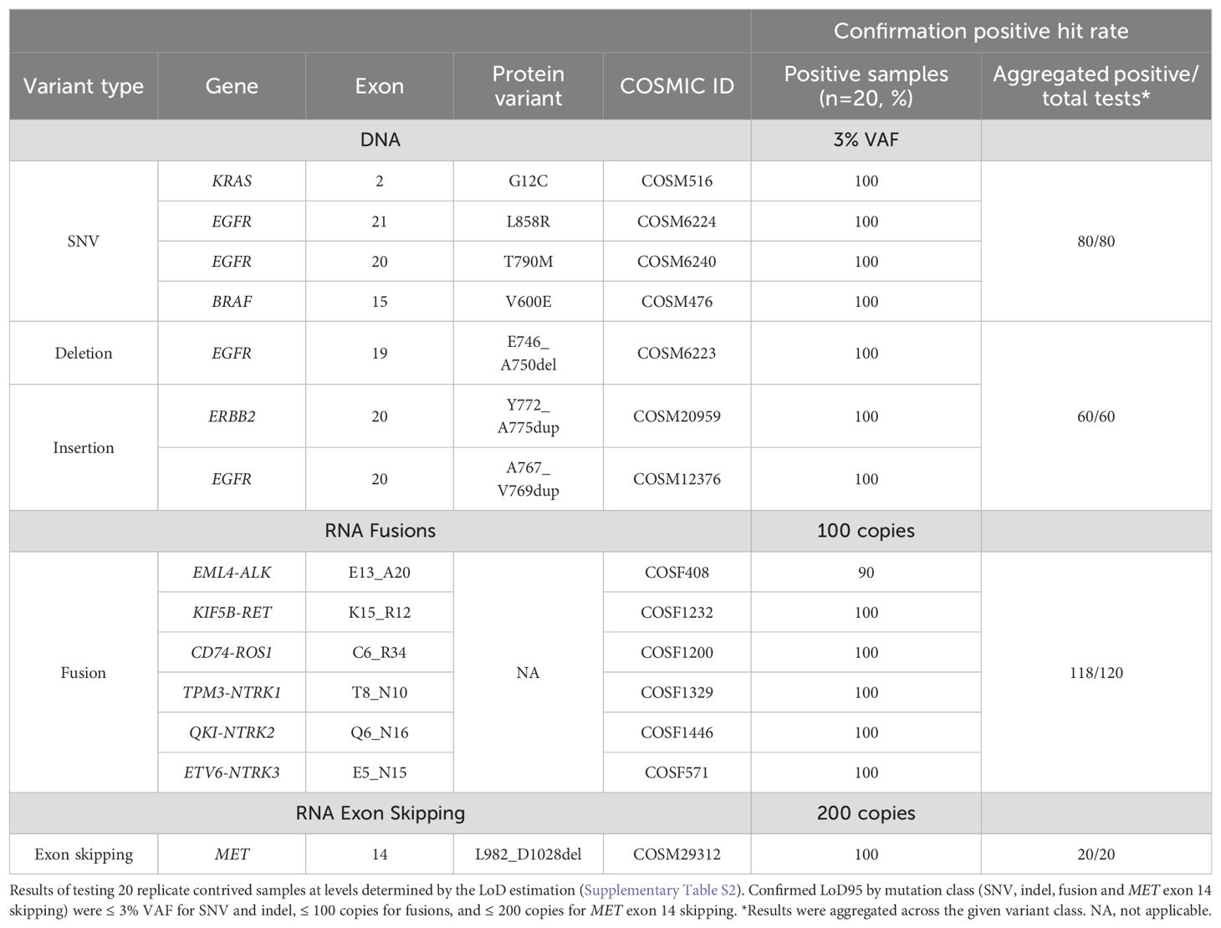This screenshot has width=1221, height=928.
Task: Click the L982_D1028del variant cell
Action: (528, 854)
